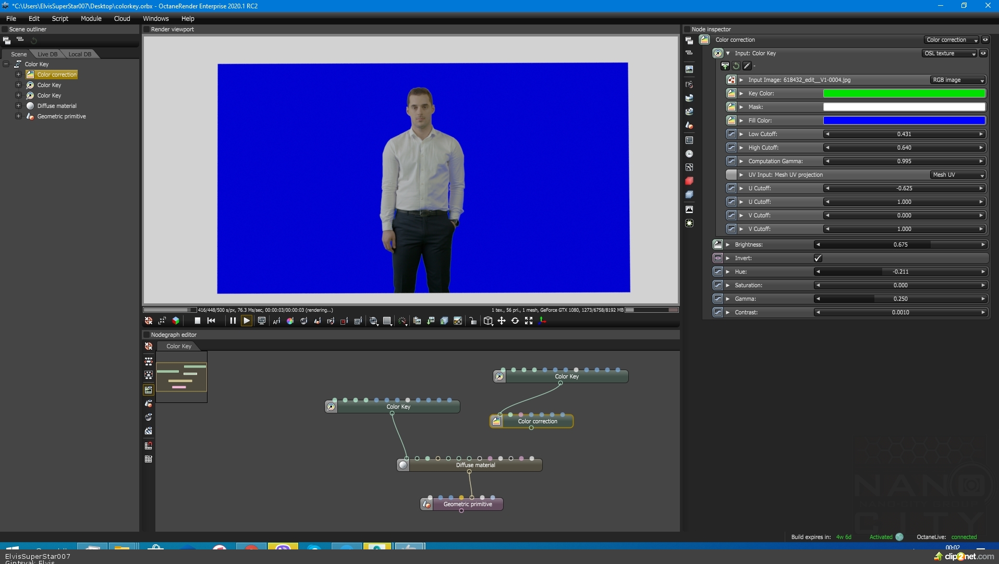Click the highlighted play render button
Viewport: 999px width, 564px height.
click(x=247, y=321)
